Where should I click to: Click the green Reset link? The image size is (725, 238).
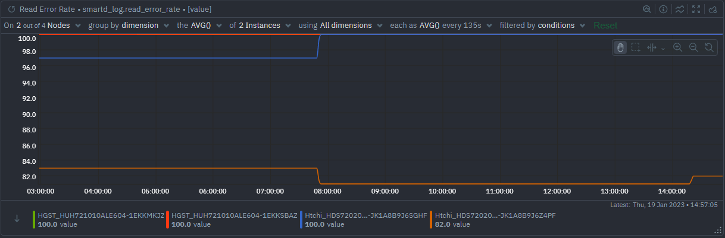(x=605, y=26)
